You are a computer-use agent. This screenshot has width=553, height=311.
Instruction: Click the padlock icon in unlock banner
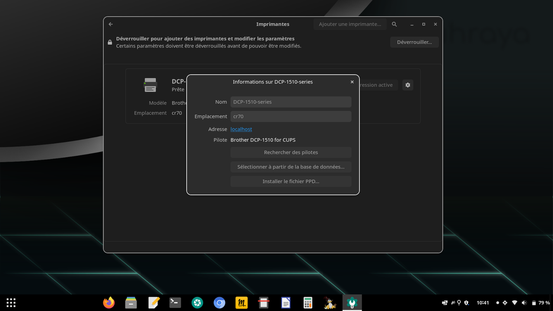point(110,42)
